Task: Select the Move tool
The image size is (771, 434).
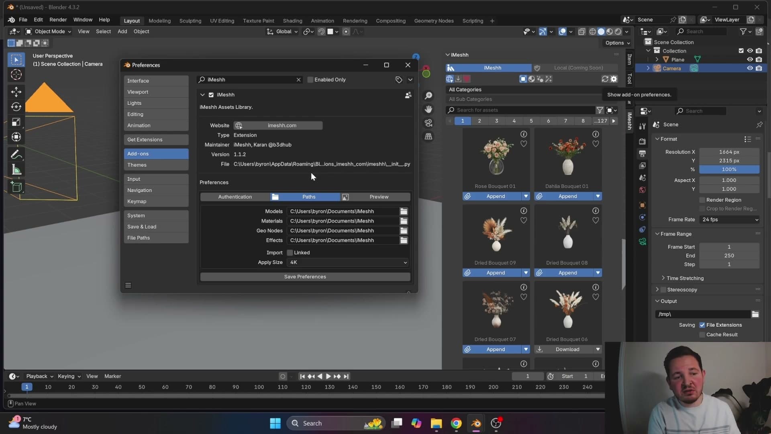Action: click(16, 92)
